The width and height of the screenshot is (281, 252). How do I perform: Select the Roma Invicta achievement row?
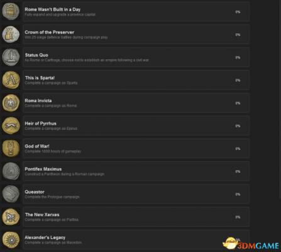pyautogui.click(x=136, y=103)
